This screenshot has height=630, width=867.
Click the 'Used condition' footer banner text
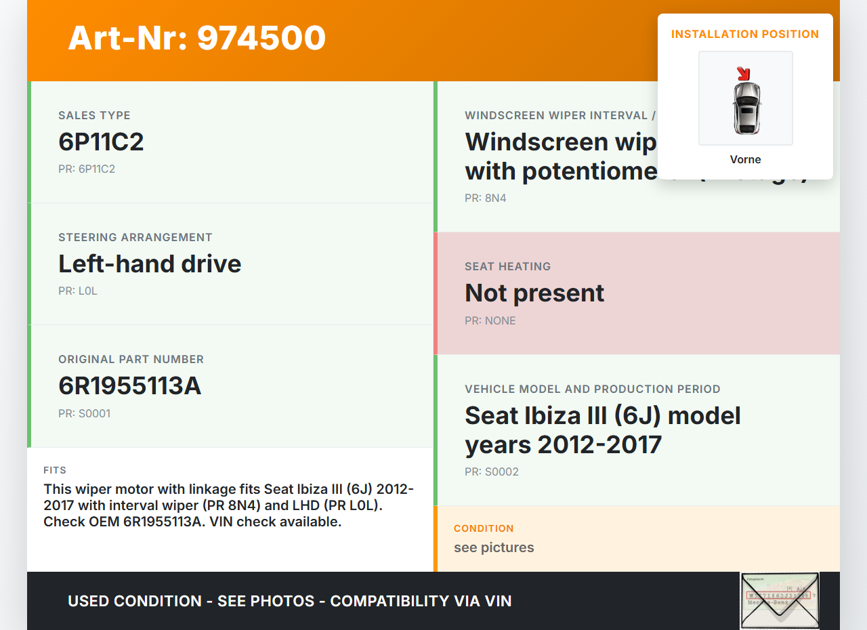289,601
